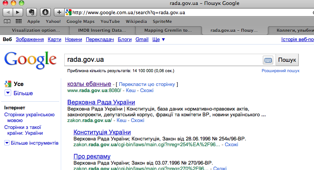Open Про рекламу result
Image resolution: width=314 pixels, height=170 pixels.
[x=92, y=156]
